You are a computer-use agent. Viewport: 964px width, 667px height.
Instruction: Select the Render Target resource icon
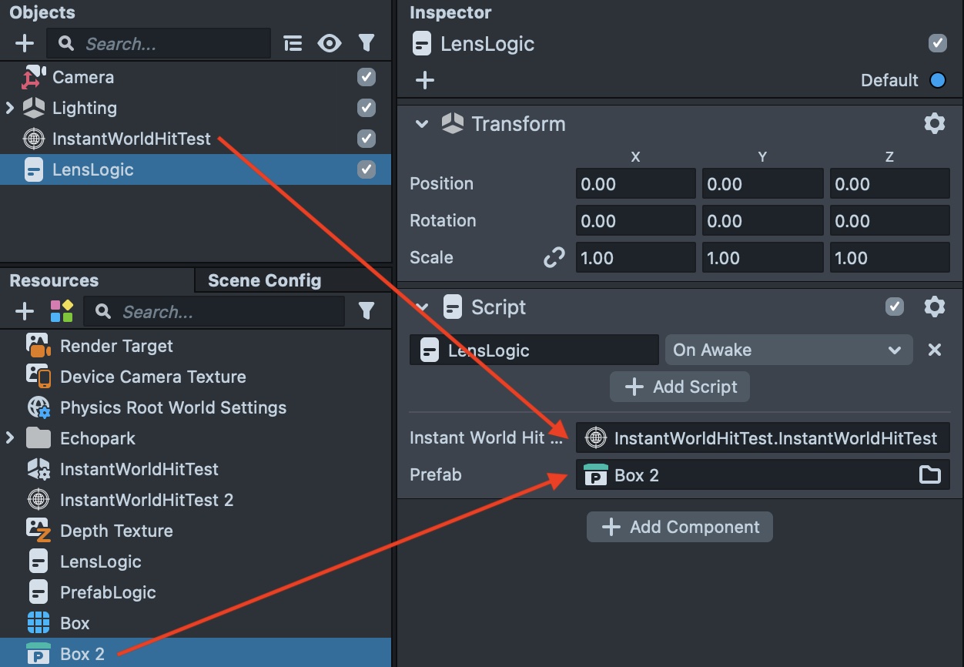click(38, 346)
